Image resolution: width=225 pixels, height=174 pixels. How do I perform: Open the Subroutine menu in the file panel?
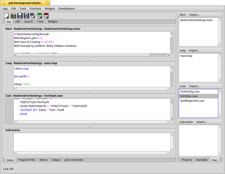pos(186,122)
